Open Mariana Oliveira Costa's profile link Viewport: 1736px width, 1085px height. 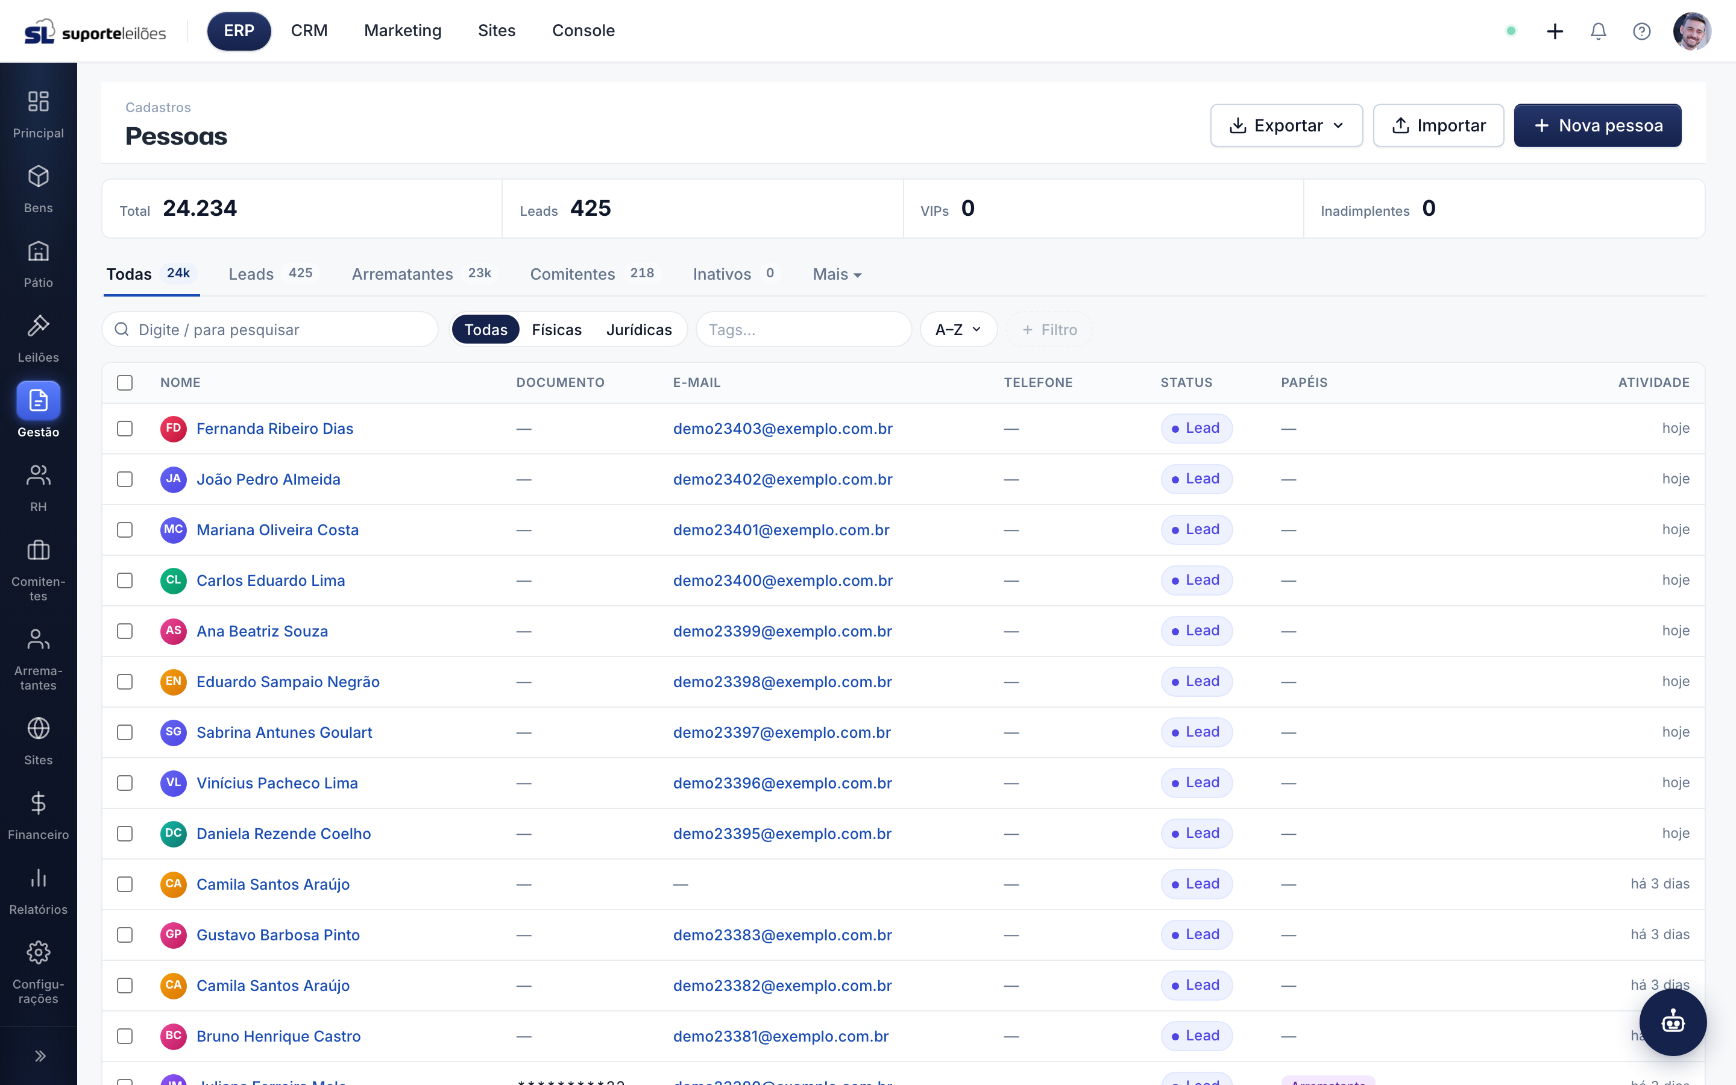tap(278, 530)
